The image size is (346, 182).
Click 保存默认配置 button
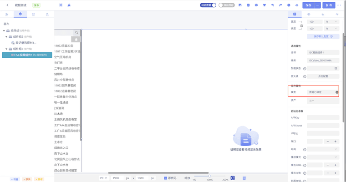tap(323, 36)
